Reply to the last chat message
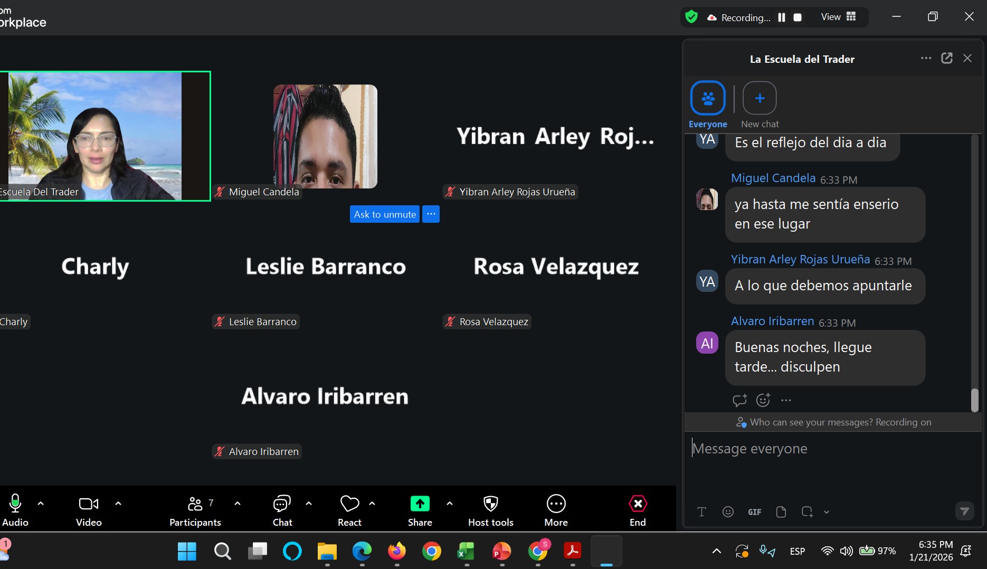This screenshot has width=987, height=569. pos(739,400)
